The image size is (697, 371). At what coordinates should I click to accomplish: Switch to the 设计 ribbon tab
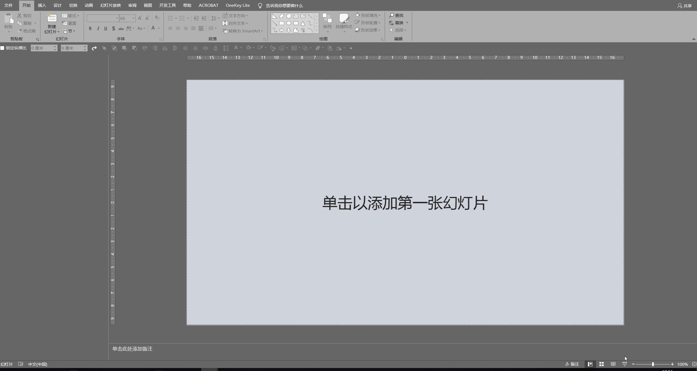[57, 5]
